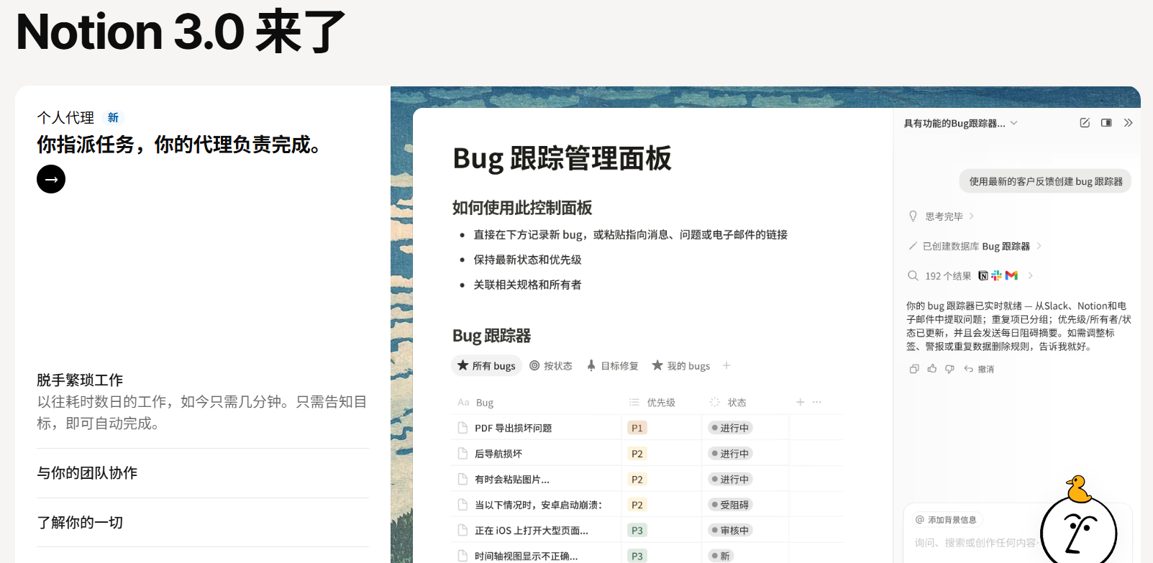Click the lightbulb icon beside 思考完毕
This screenshot has width=1153, height=563.
[913, 216]
